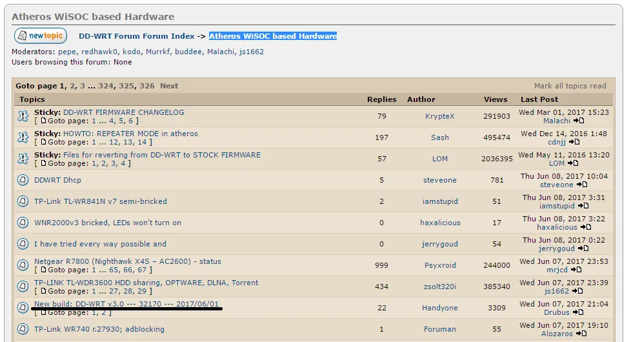Click Next in page navigation
The width and height of the screenshot is (631, 342).
(x=169, y=86)
